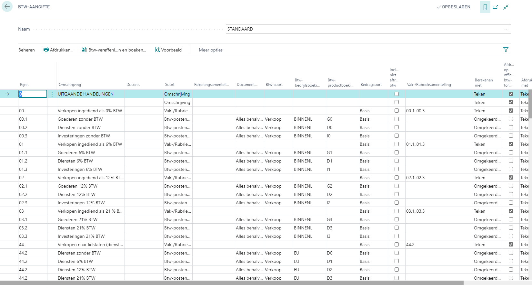Toggle print checkbox for row 00
The height and width of the screenshot is (288, 532).
(511, 111)
